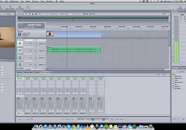Click the Play button in the transport bar

[x=82, y=120]
